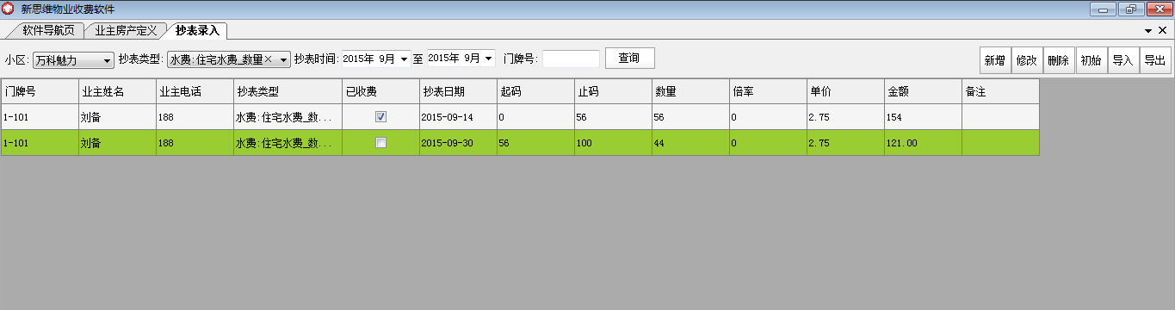Switch to 软件导航页 tab
1175x310 pixels.
[x=47, y=30]
